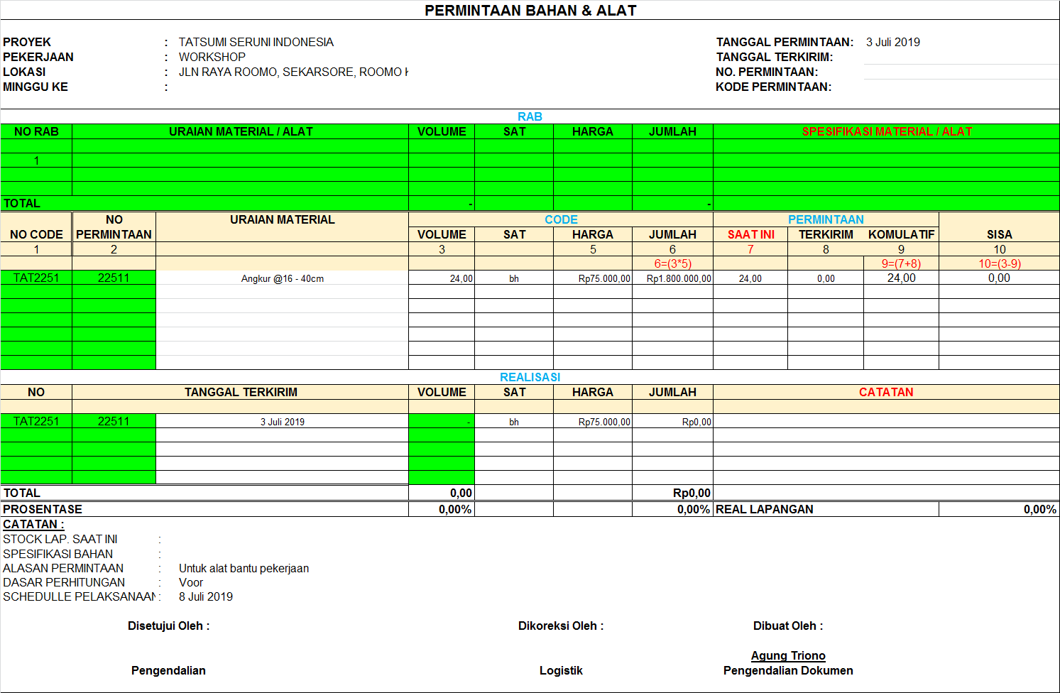Click Pengendalian under Disetujui Oleh
The image size is (1060, 693).
click(x=168, y=670)
